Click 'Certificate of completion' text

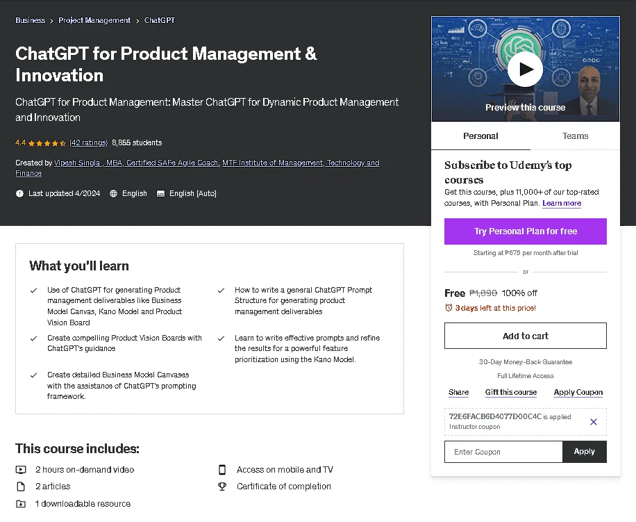point(284,487)
